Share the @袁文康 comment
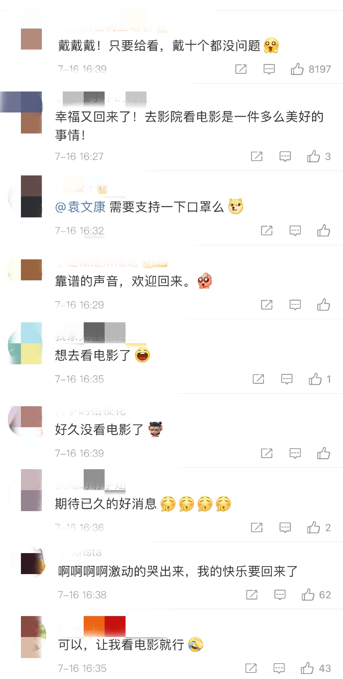 coord(267,230)
